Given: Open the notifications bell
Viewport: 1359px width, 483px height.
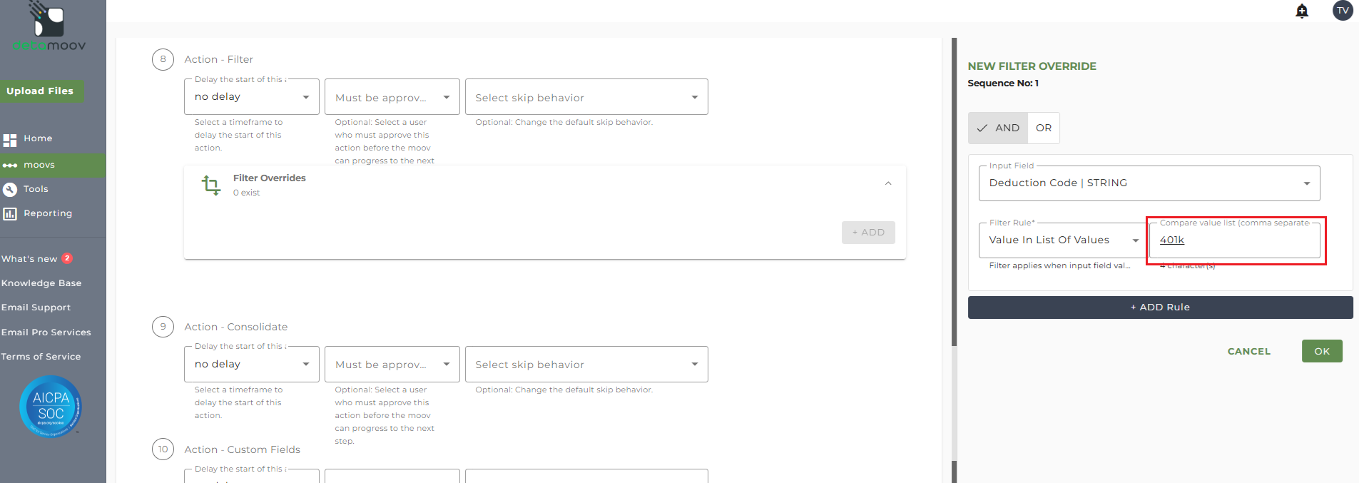Looking at the screenshot, I should point(1302,11).
